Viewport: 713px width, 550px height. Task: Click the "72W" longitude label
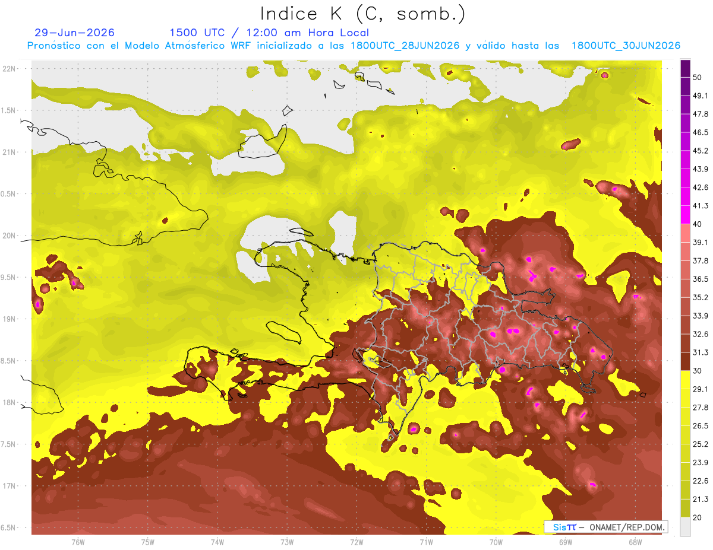point(356,542)
